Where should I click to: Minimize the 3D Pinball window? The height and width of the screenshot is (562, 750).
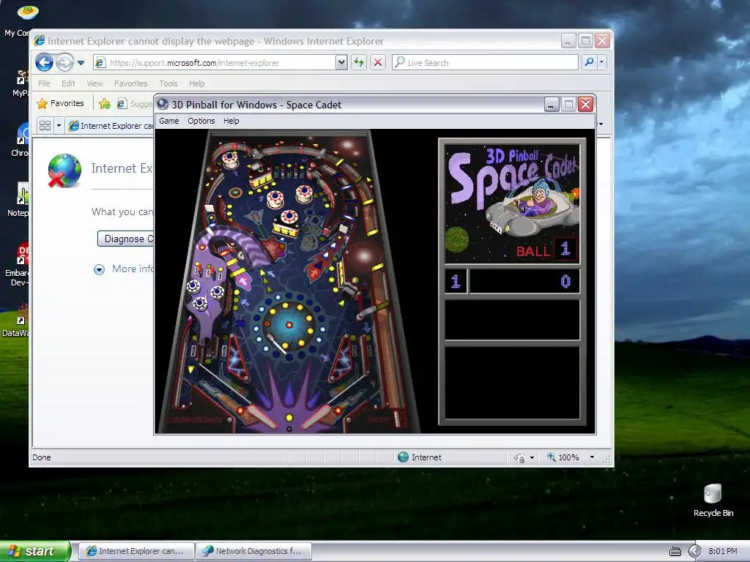coord(552,104)
